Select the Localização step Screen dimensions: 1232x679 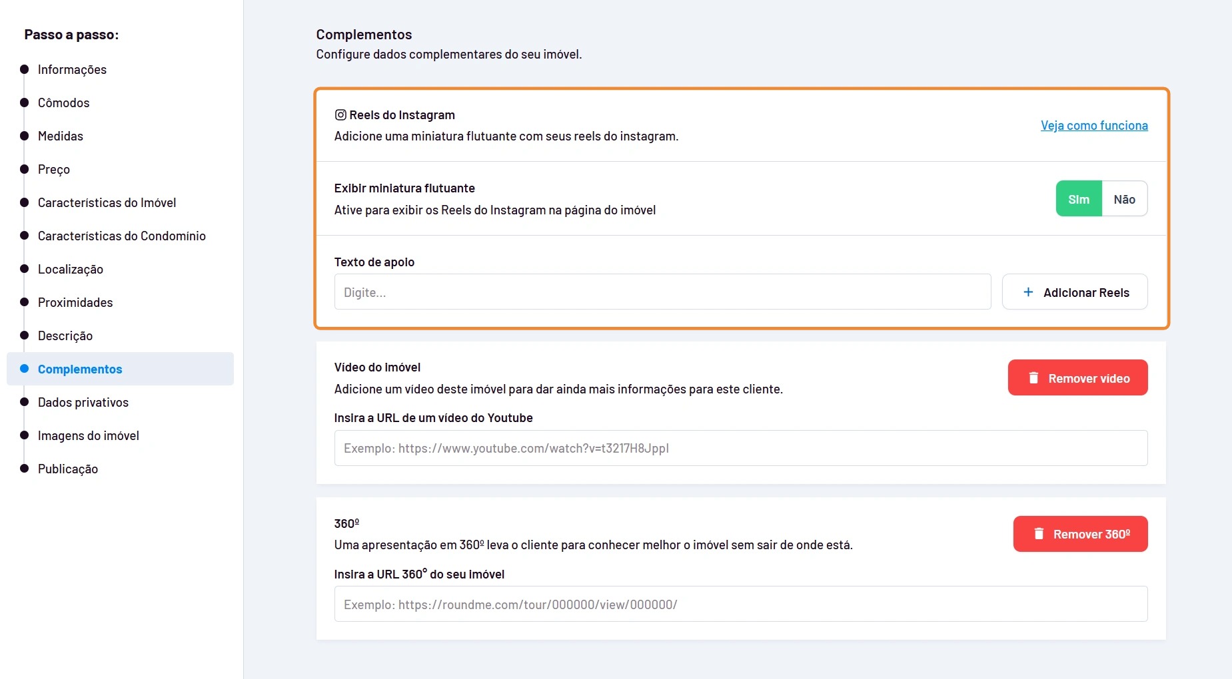(71, 269)
